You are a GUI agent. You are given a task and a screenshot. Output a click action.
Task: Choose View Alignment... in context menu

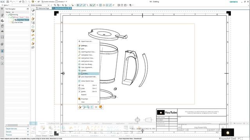coord(89,67)
